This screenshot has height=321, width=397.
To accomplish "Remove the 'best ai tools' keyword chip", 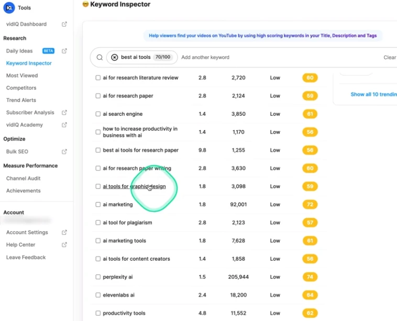I will coord(115,58).
